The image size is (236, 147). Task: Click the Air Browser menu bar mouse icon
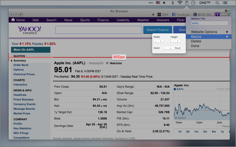[x=187, y=3]
